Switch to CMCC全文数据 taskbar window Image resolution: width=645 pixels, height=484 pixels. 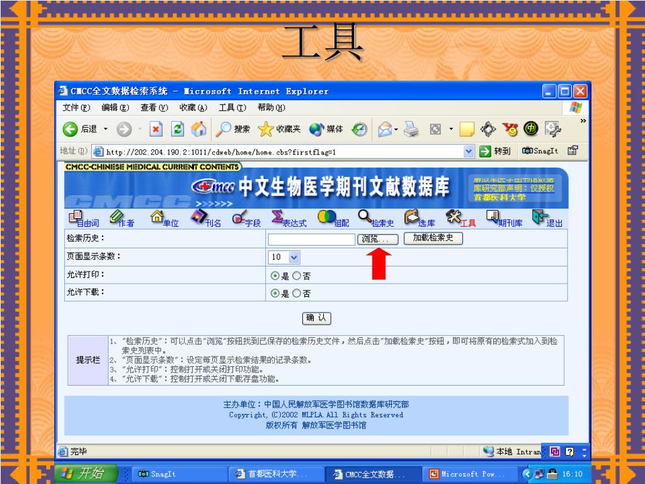click(x=374, y=474)
